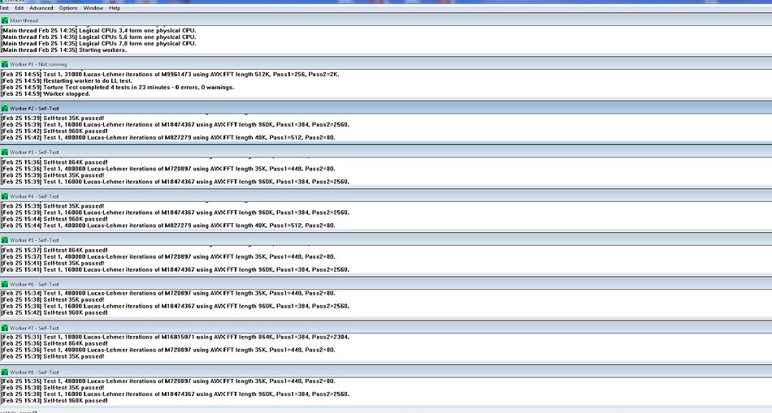
Task: Click the Worker #6 window icon
Action: [x=5, y=284]
